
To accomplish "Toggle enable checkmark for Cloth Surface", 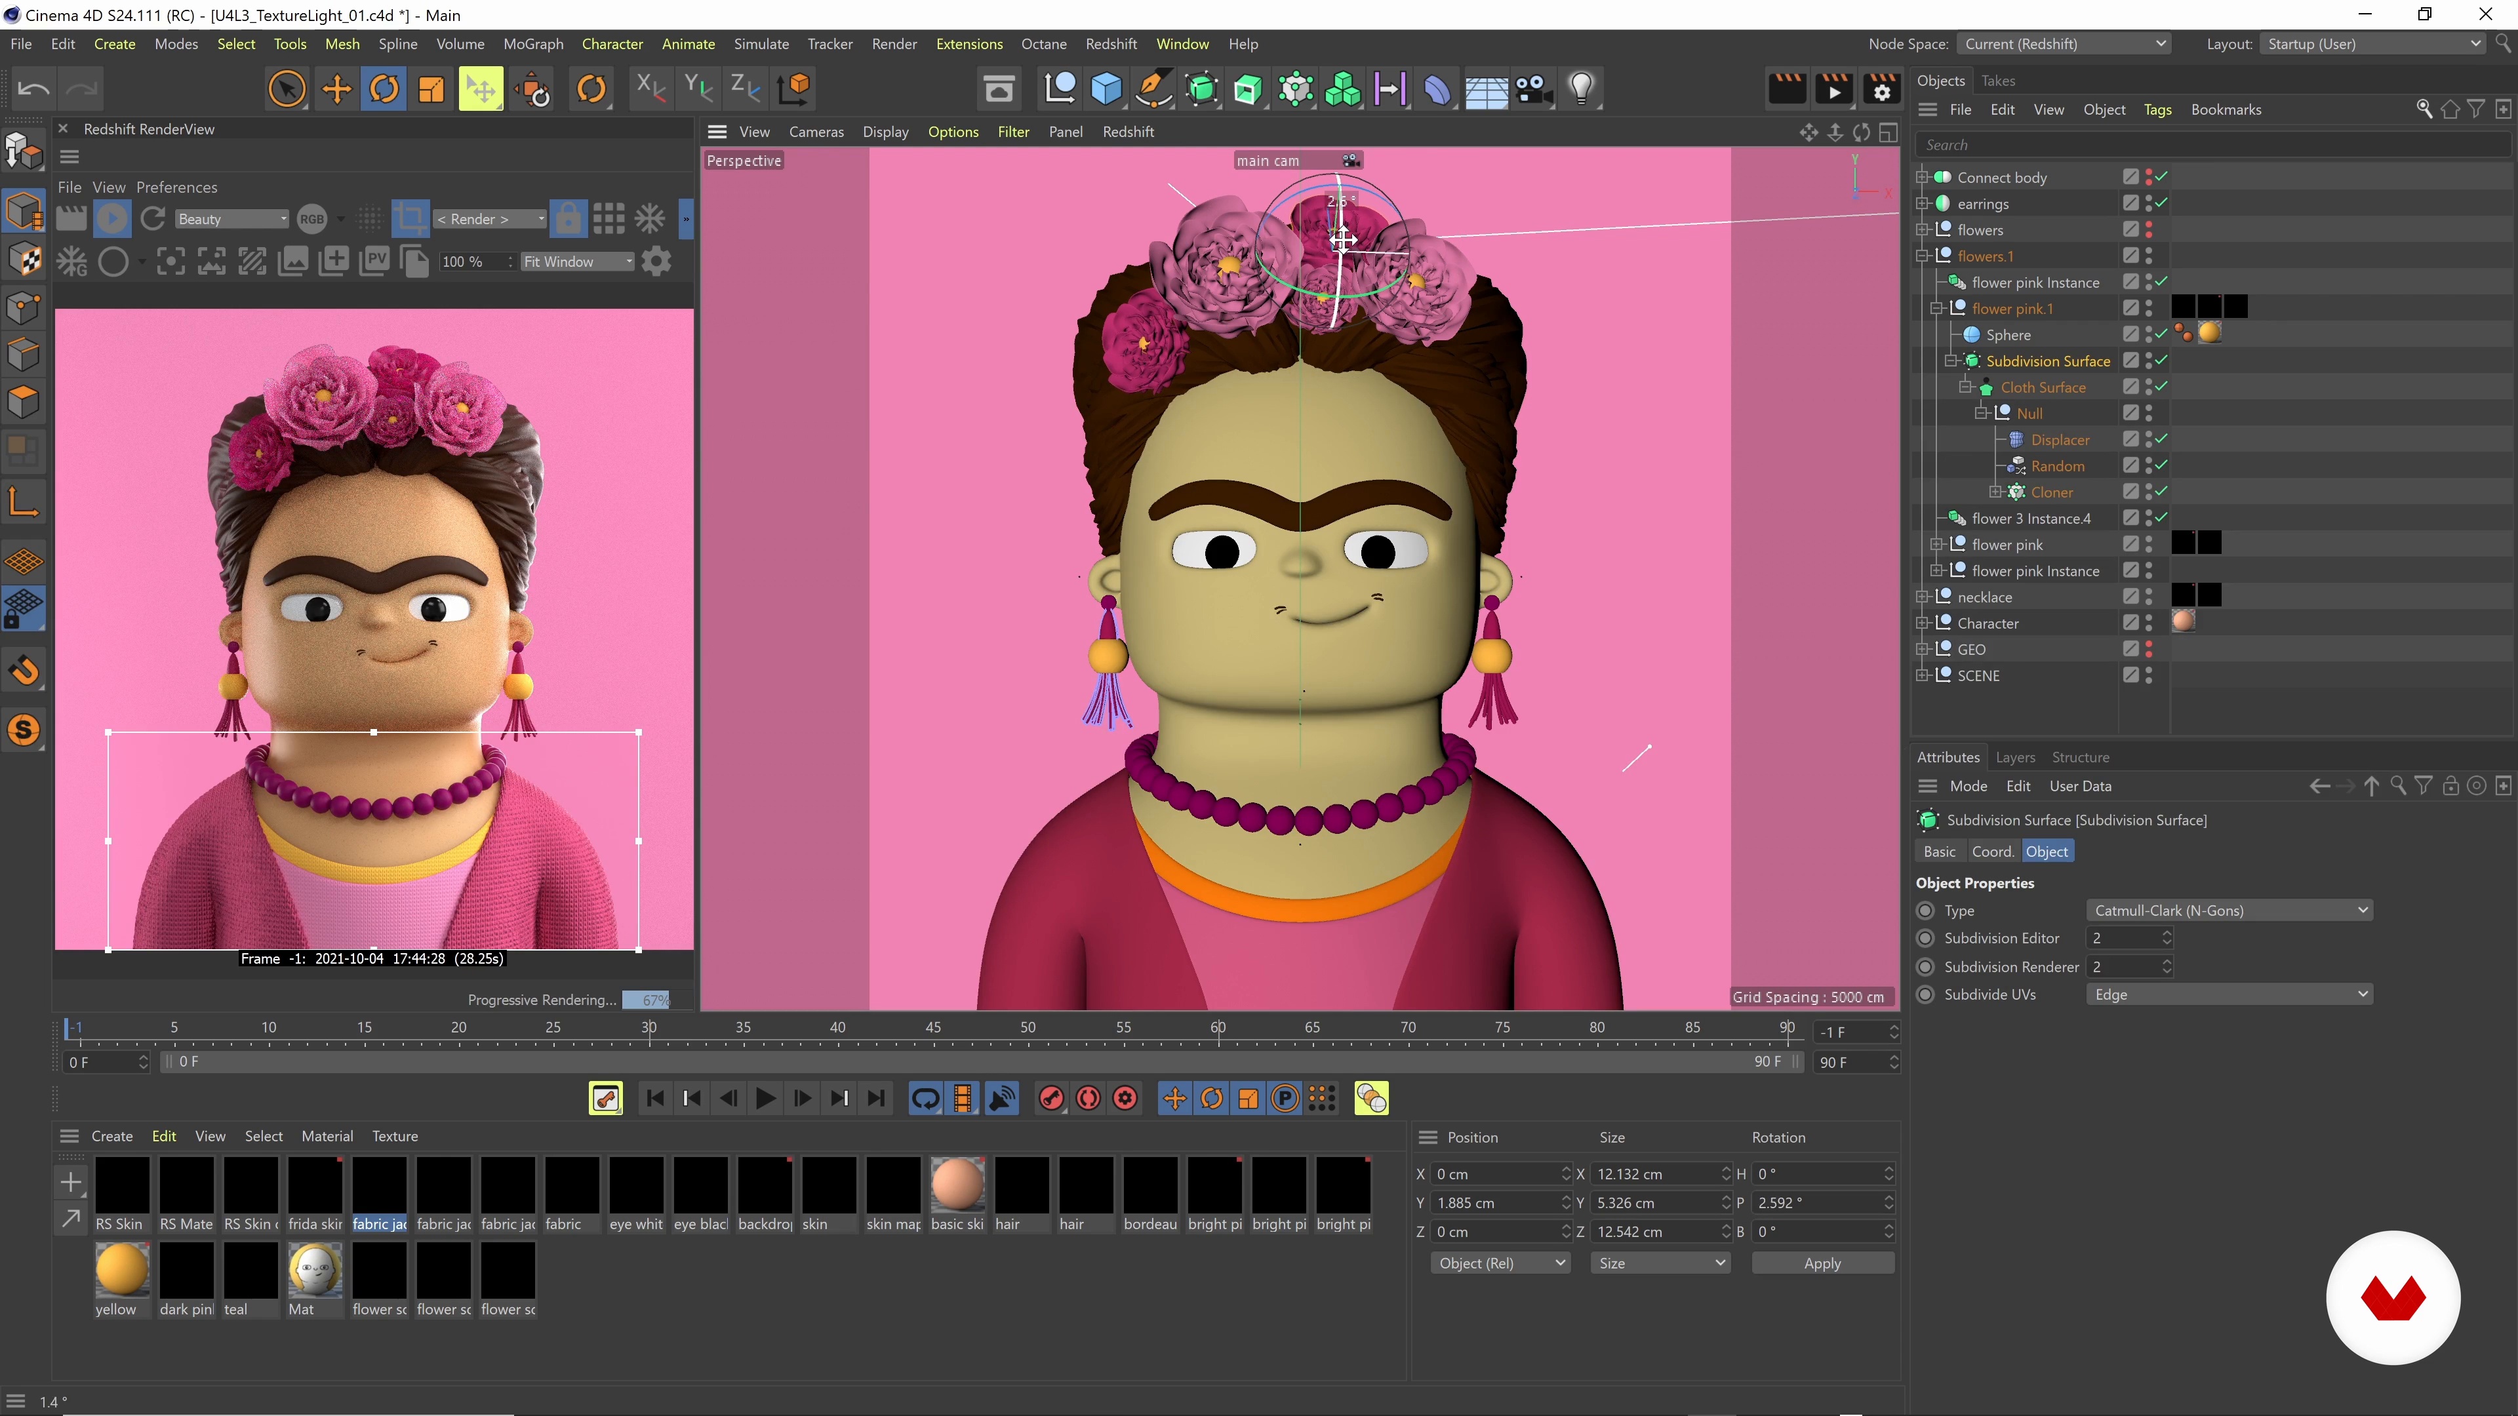I will pyautogui.click(x=2161, y=387).
